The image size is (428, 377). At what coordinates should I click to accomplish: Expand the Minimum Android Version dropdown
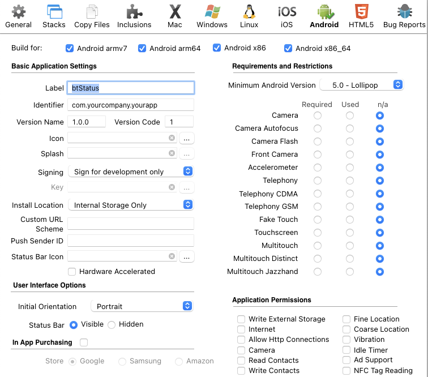pos(361,85)
